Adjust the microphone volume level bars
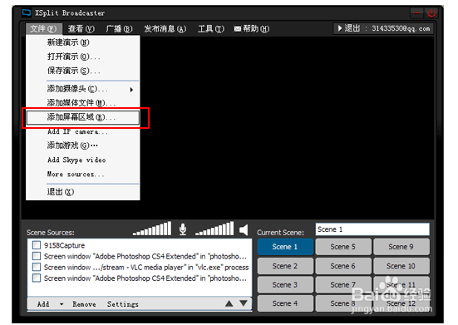 click(x=152, y=229)
